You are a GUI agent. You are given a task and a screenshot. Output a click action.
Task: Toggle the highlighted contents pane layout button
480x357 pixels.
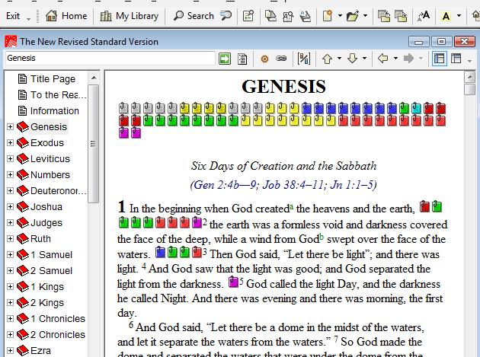(439, 58)
